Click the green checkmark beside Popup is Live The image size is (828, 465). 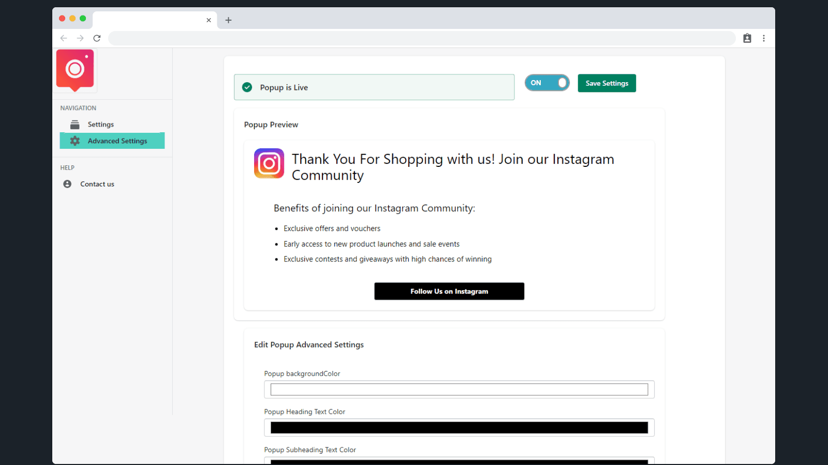[247, 87]
